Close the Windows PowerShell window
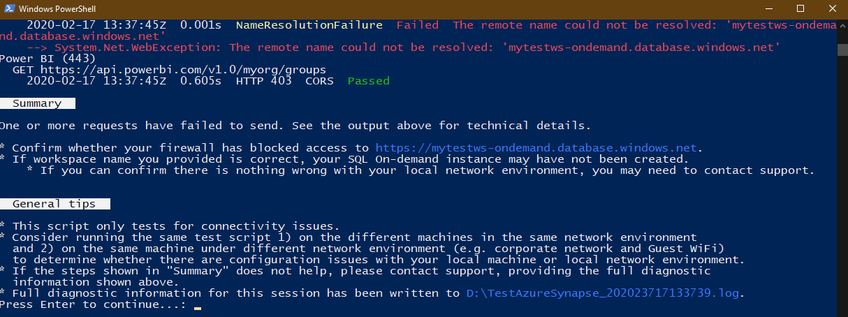This screenshot has width=848, height=317. pyautogui.click(x=832, y=9)
